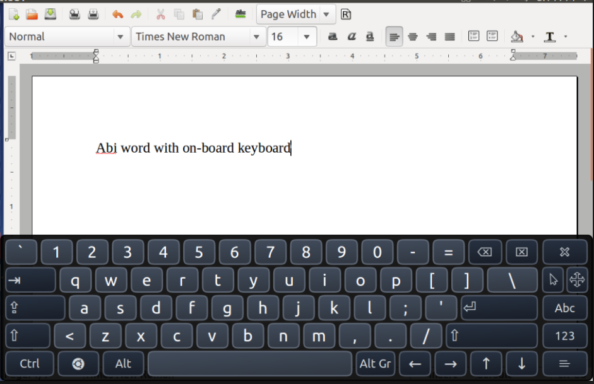This screenshot has height=384, width=594.
Task: Tap the delete key on the on-screen keyboard
Action: [x=521, y=252]
